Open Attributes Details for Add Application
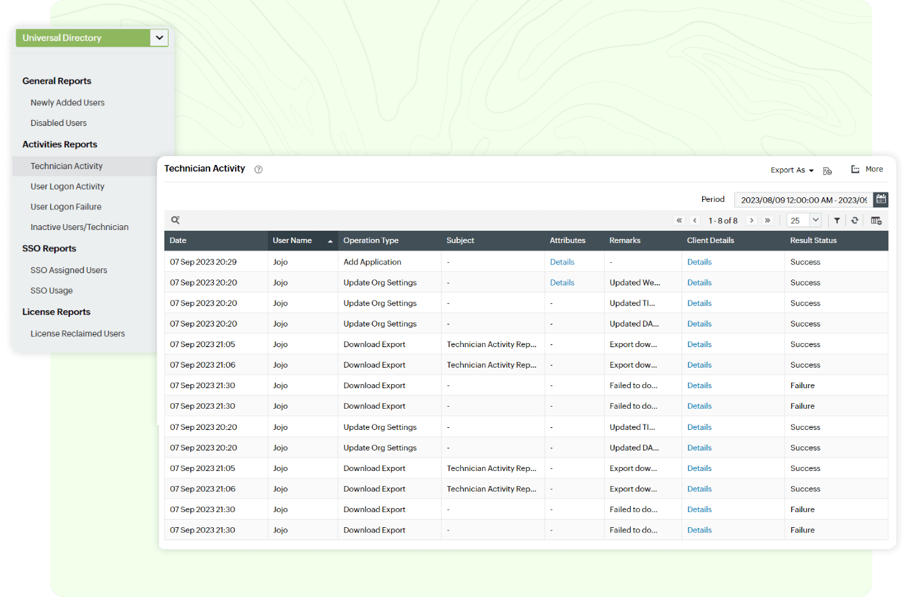 pos(562,262)
